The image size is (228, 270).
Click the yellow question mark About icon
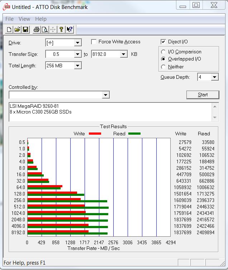[61, 30]
